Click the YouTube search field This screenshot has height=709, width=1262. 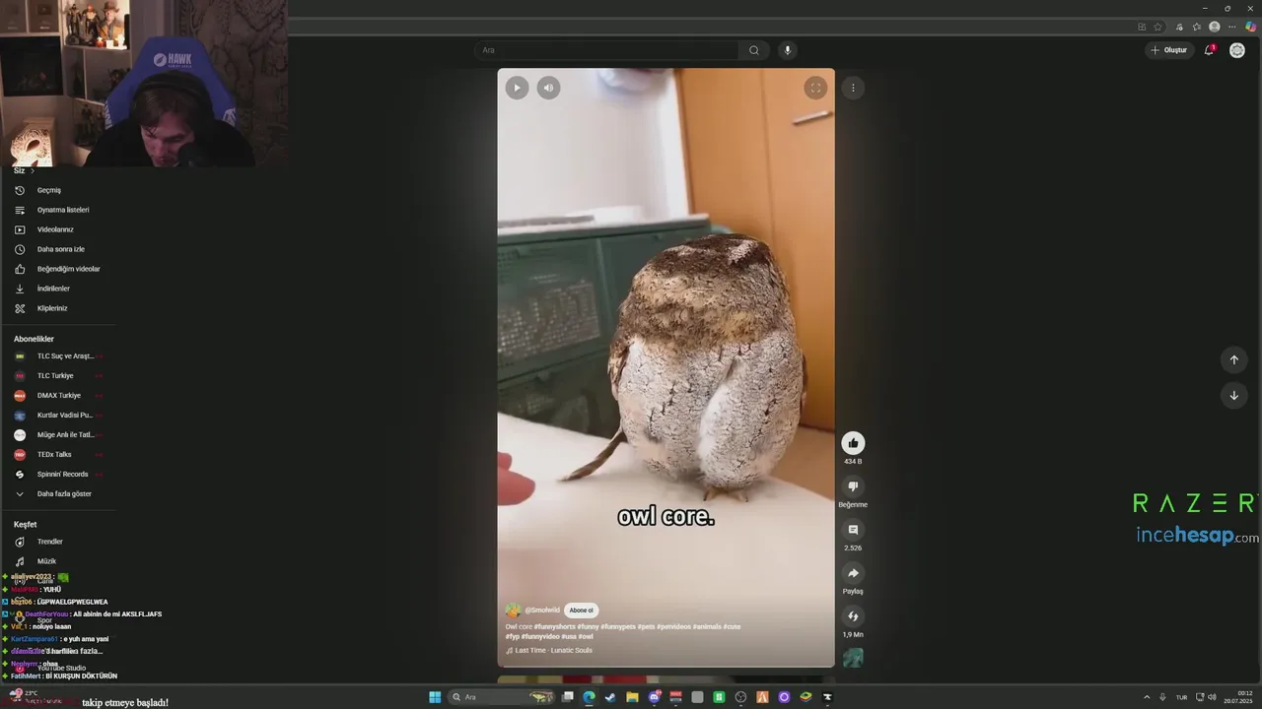606,50
